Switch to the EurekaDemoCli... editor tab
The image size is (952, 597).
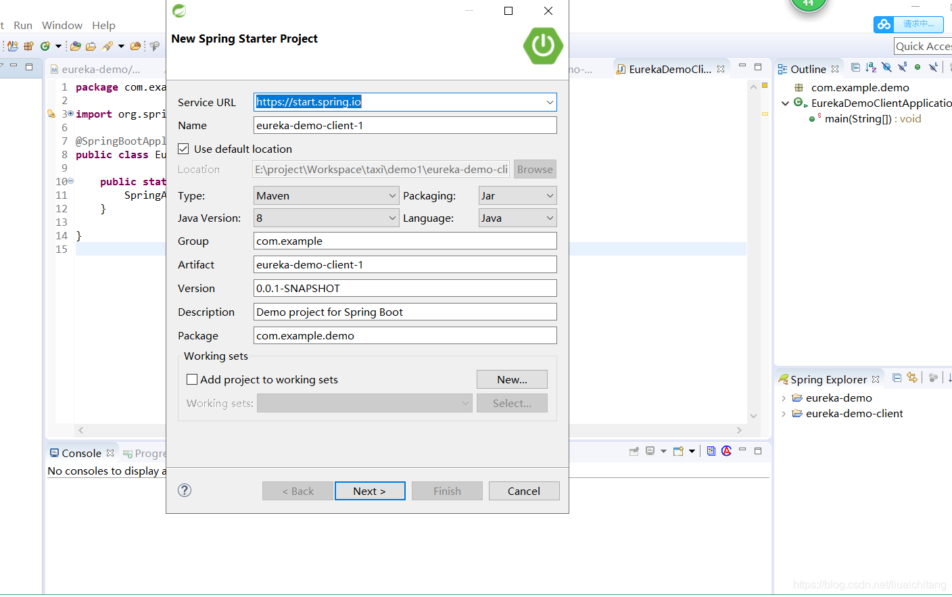coord(670,69)
